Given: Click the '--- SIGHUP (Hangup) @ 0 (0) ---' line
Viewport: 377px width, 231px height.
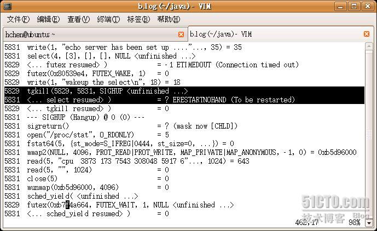Looking at the screenshot, I should [74, 117].
